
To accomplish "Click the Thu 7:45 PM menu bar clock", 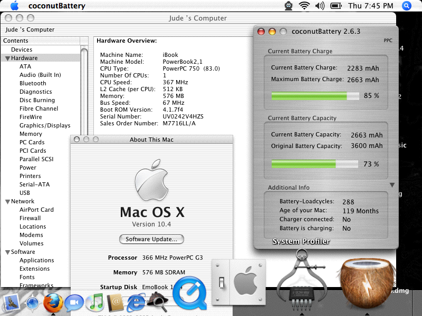I will (371, 6).
